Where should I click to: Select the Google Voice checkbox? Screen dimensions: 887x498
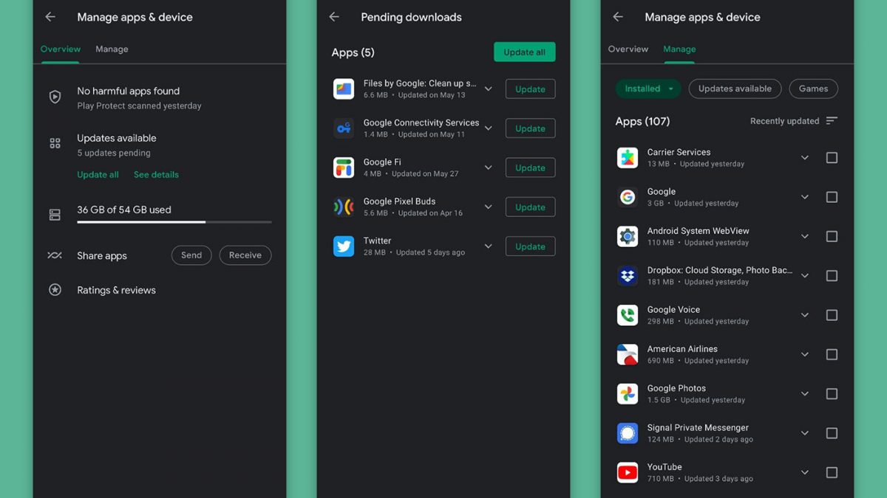pos(832,315)
